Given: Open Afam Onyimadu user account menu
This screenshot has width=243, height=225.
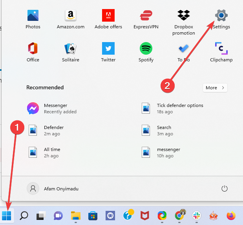Looking at the screenshot, I should click(53, 189).
